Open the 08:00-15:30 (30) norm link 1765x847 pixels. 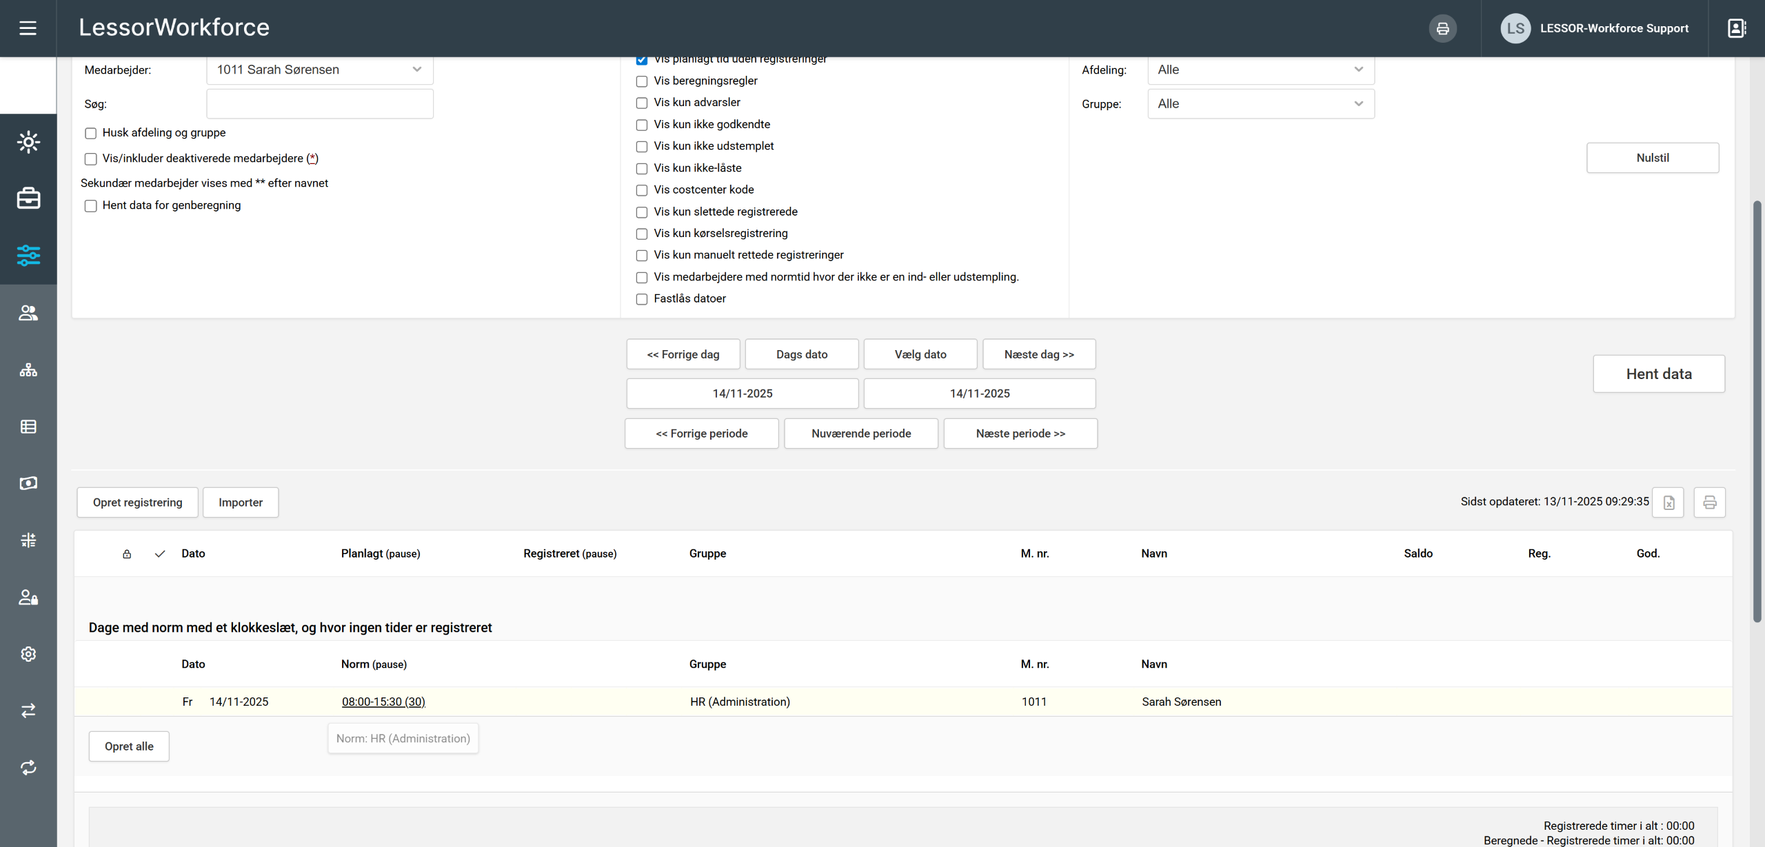pos(383,702)
